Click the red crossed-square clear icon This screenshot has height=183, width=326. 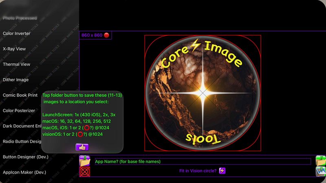(x=85, y=172)
